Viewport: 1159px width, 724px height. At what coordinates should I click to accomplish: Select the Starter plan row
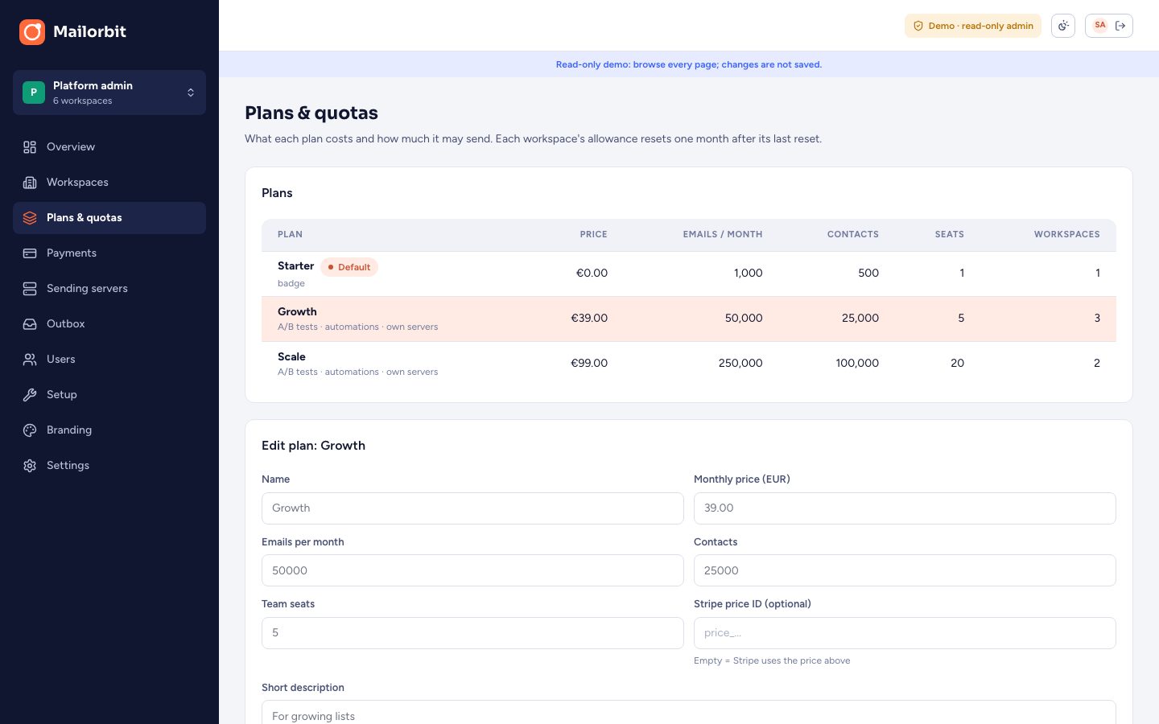coord(689,274)
